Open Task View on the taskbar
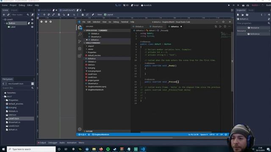Image resolution: width=271 pixels, height=152 pixels. [x=66, y=149]
